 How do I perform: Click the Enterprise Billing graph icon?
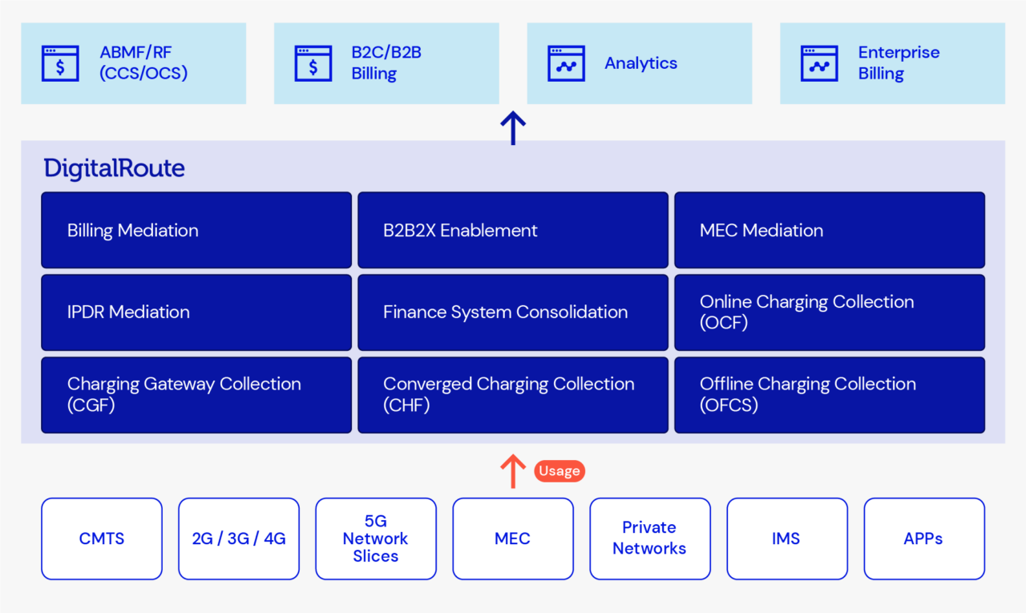[818, 63]
